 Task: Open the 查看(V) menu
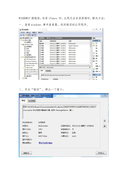[34, 32]
